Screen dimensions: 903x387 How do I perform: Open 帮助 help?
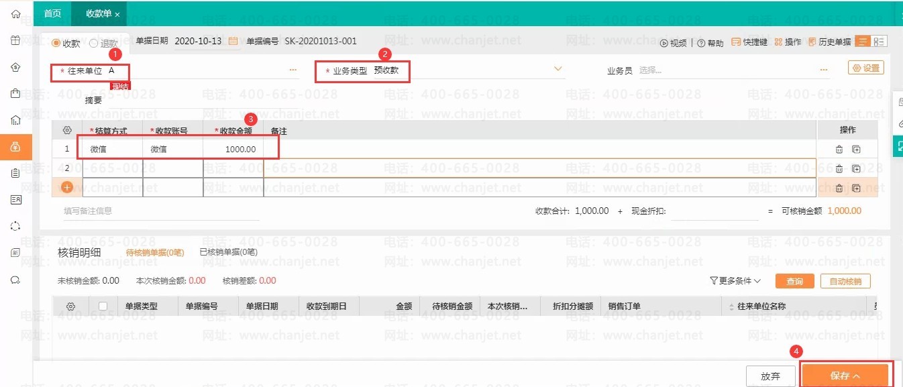(710, 43)
